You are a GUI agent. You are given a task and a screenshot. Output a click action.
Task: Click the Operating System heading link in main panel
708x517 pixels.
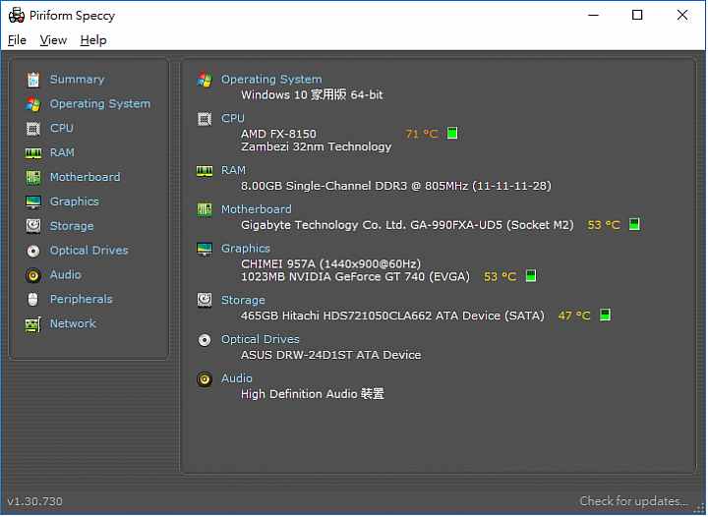click(271, 80)
